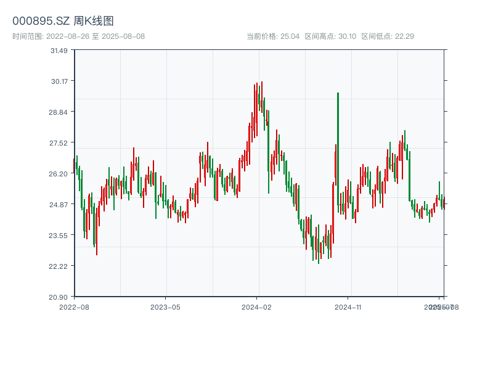Click the x-axis label 2023-05
This screenshot has width=493, height=370.
tap(165, 307)
